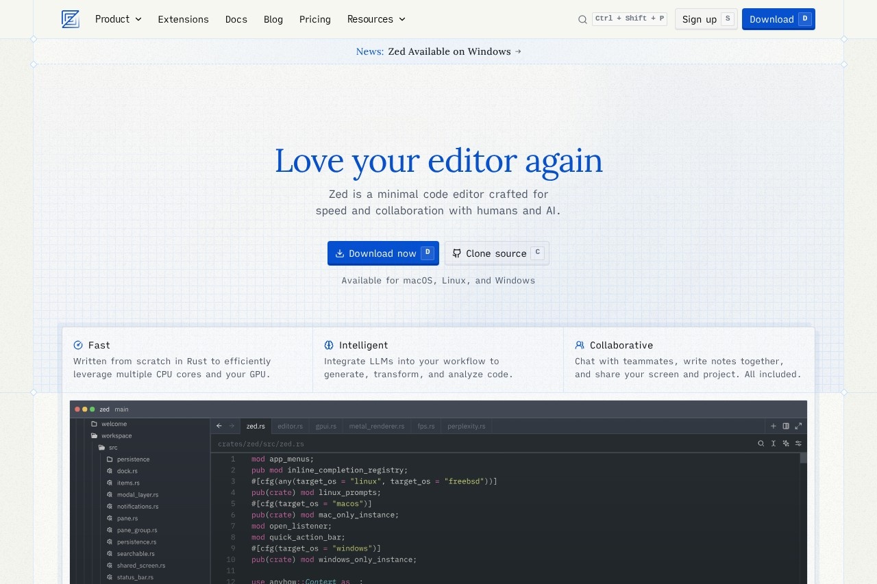Click the Clone source button
Screen dimensions: 877x584
[x=497, y=253]
